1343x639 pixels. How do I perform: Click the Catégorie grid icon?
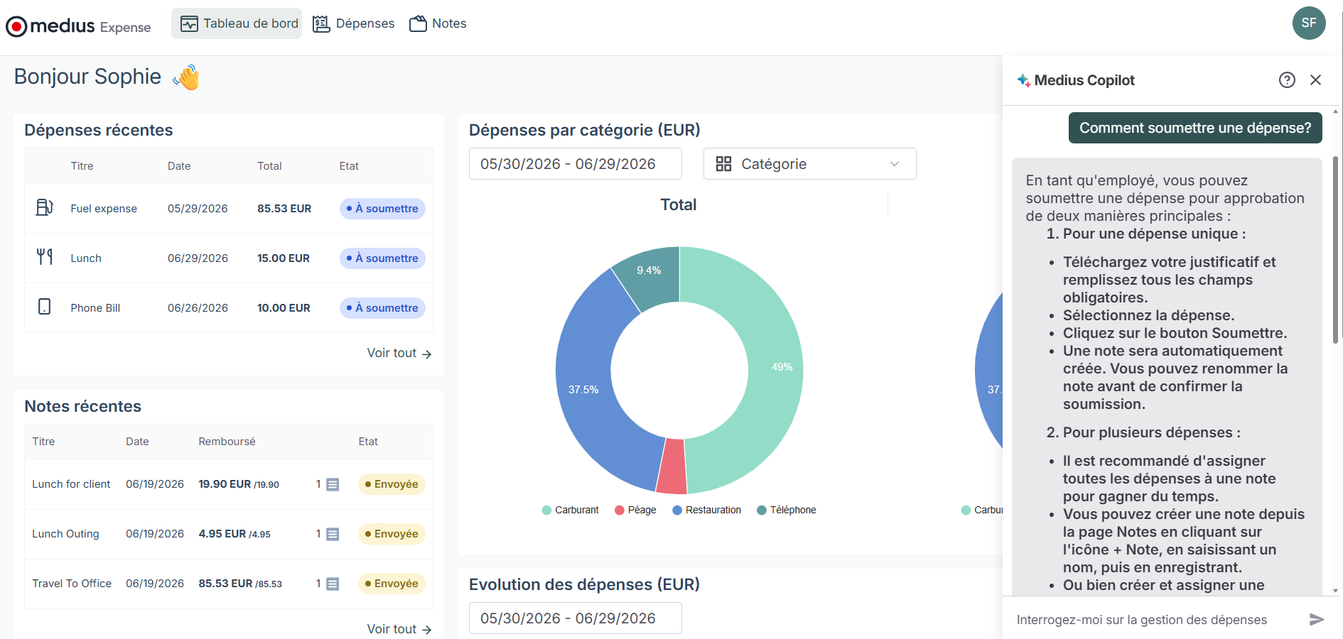pos(723,164)
